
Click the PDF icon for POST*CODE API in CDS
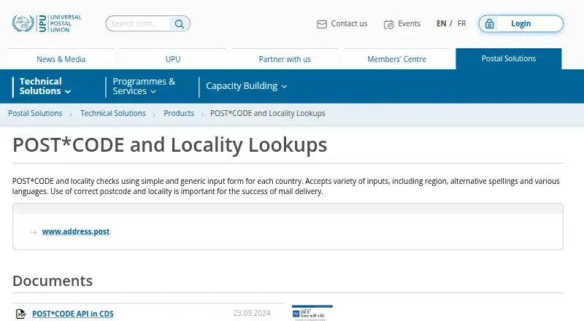point(21,314)
